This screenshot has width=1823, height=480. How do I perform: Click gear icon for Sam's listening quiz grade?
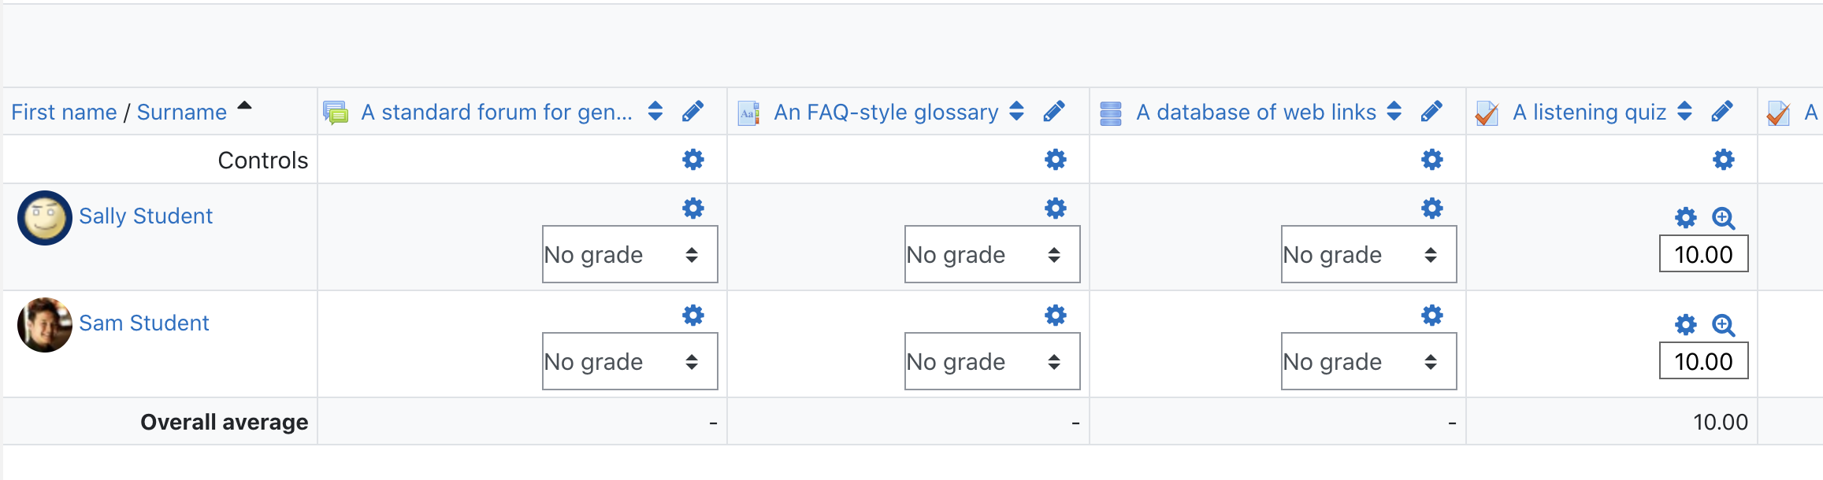coord(1686,325)
